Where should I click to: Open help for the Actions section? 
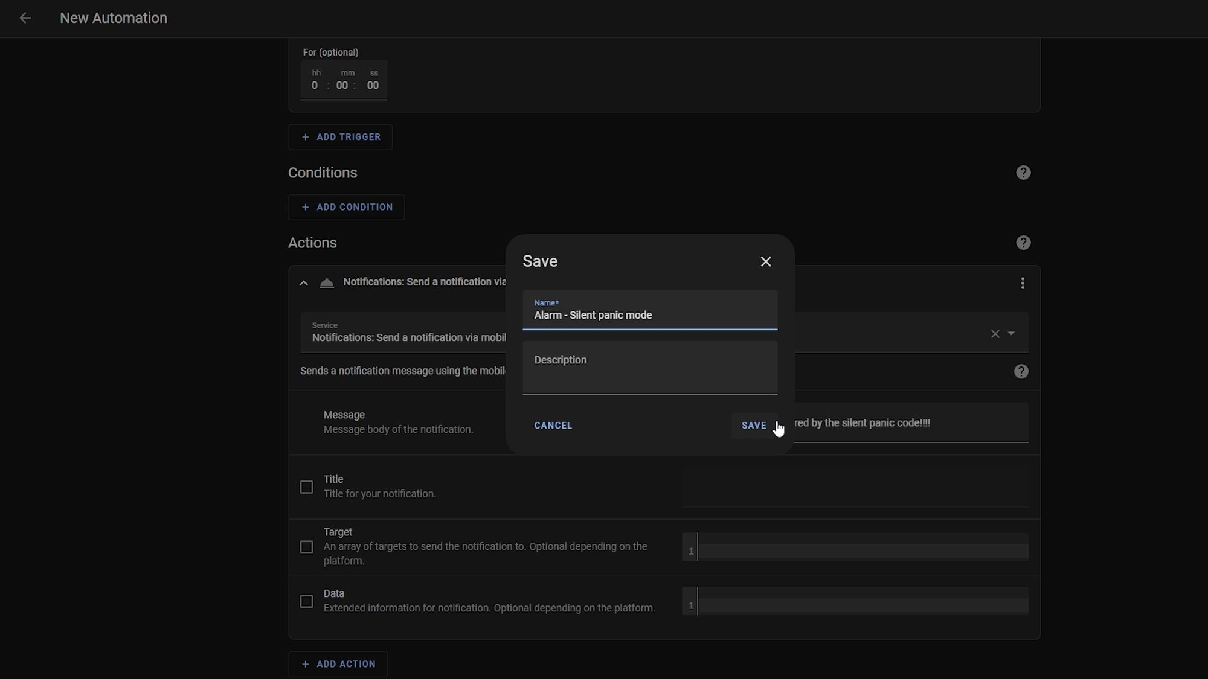(x=1023, y=243)
